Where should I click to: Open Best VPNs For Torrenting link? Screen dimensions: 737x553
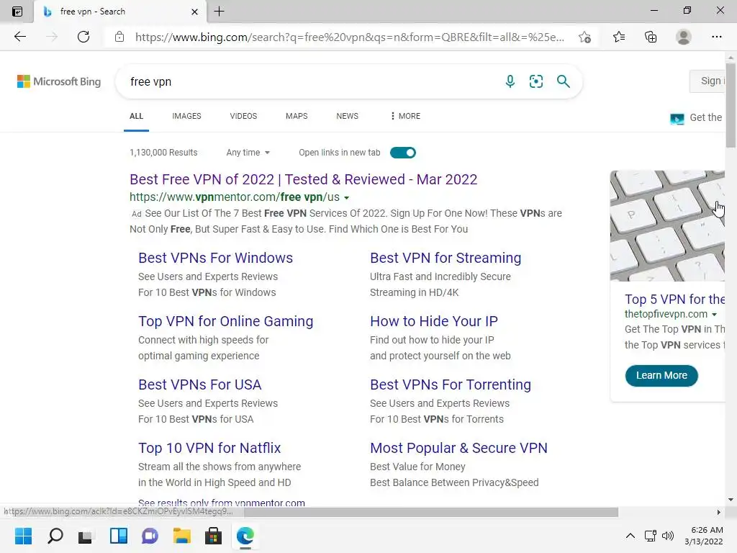[451, 385]
